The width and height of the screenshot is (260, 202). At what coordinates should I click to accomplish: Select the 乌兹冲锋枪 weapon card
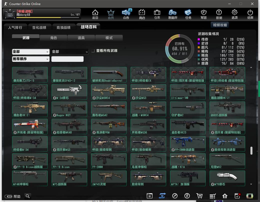[x=148, y=161]
